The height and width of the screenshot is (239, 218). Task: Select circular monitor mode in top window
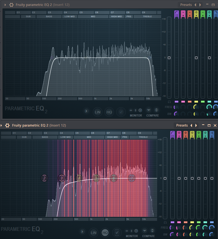(x=140, y=110)
